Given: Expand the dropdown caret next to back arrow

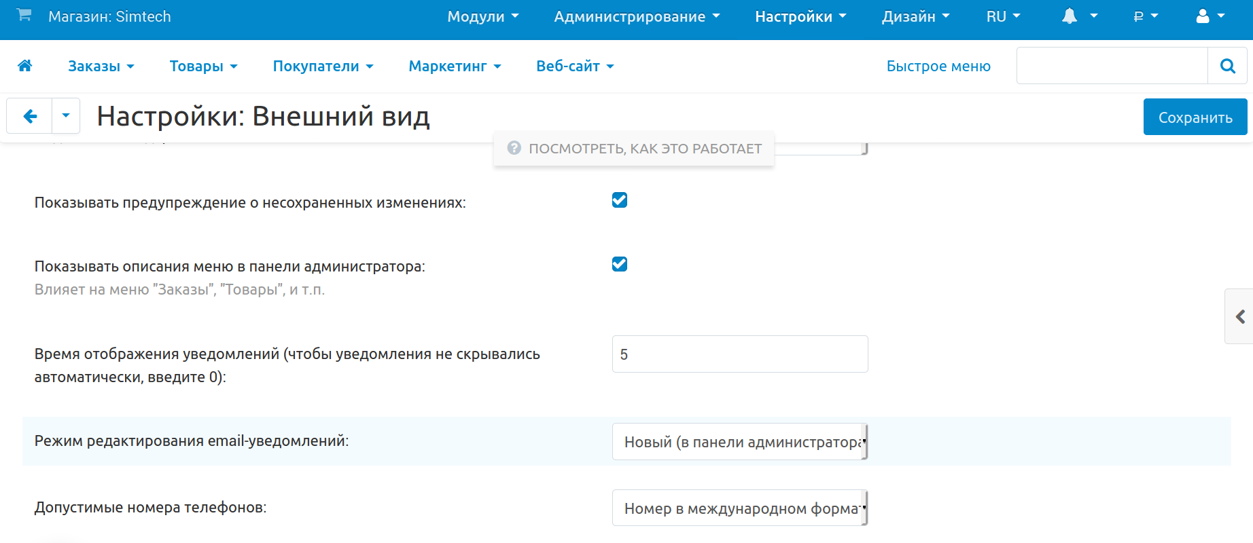Looking at the screenshot, I should click(66, 116).
